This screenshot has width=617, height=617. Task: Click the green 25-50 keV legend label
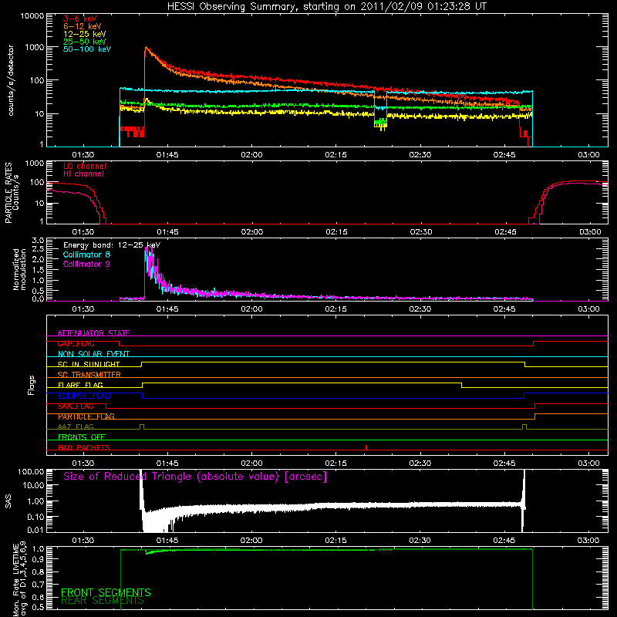pos(85,42)
